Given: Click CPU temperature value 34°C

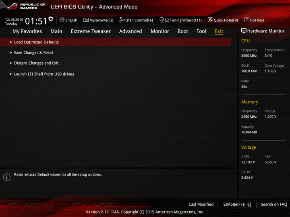Looking at the screenshot, I should pyautogui.click(x=268, y=56).
